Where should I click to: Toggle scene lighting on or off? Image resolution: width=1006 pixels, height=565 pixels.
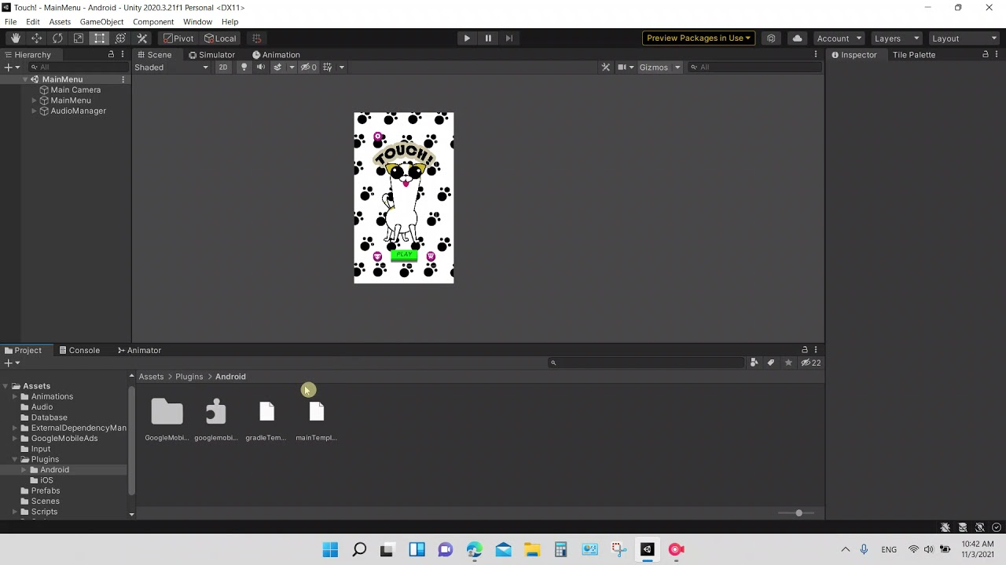pyautogui.click(x=244, y=67)
